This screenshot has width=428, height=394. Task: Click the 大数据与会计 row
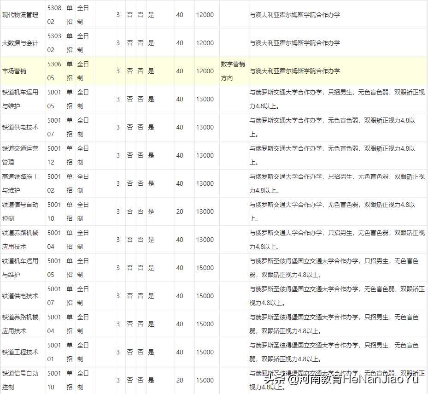(22, 42)
